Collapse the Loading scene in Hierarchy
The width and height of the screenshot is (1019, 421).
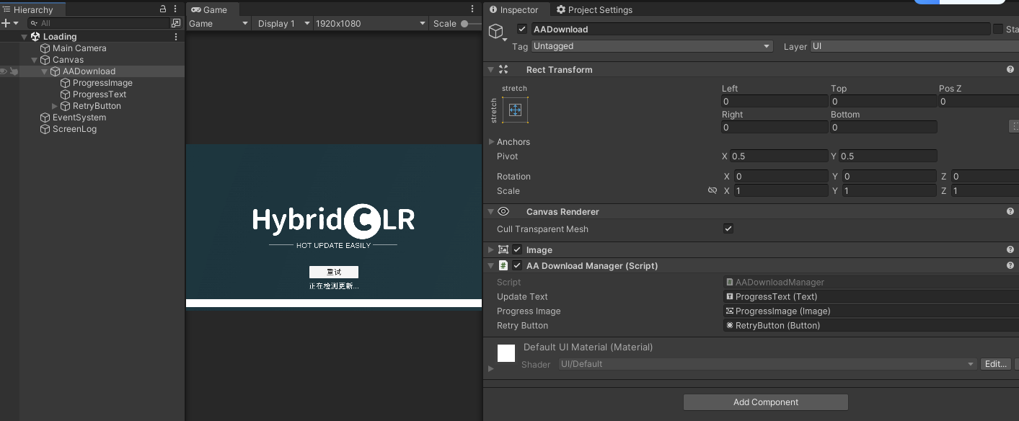coord(24,37)
